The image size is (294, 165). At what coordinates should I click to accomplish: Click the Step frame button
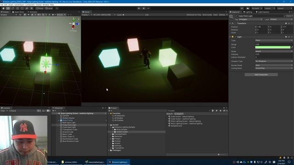coord(148,8)
